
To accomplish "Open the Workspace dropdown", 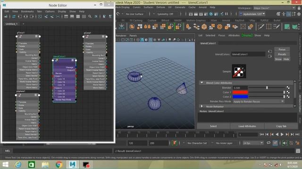I will coord(274,8).
